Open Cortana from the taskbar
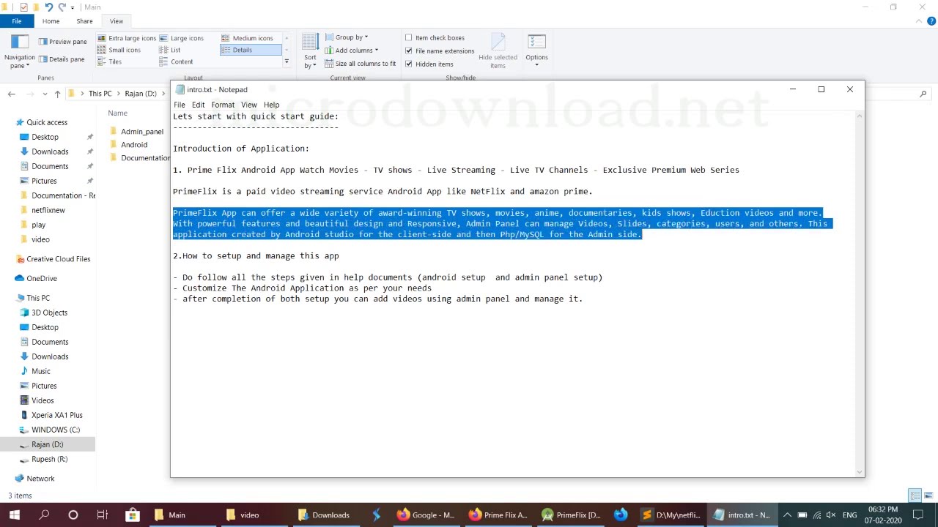938x527 pixels. coord(73,515)
